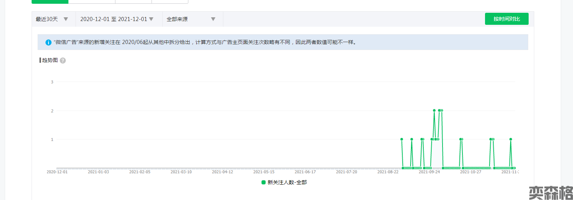
Task: Click the first peak data point at value 2
Action: pyautogui.click(x=434, y=111)
